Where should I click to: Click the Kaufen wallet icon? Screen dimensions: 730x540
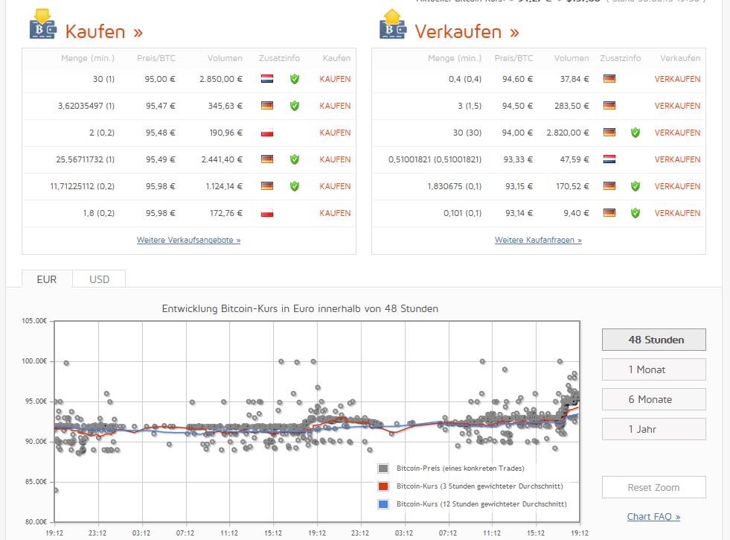pyautogui.click(x=43, y=25)
